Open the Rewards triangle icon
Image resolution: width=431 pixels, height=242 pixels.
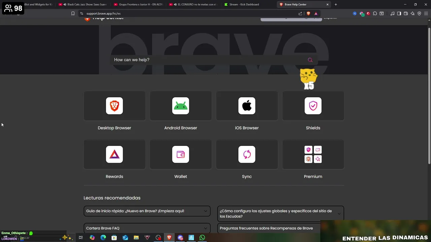click(114, 154)
